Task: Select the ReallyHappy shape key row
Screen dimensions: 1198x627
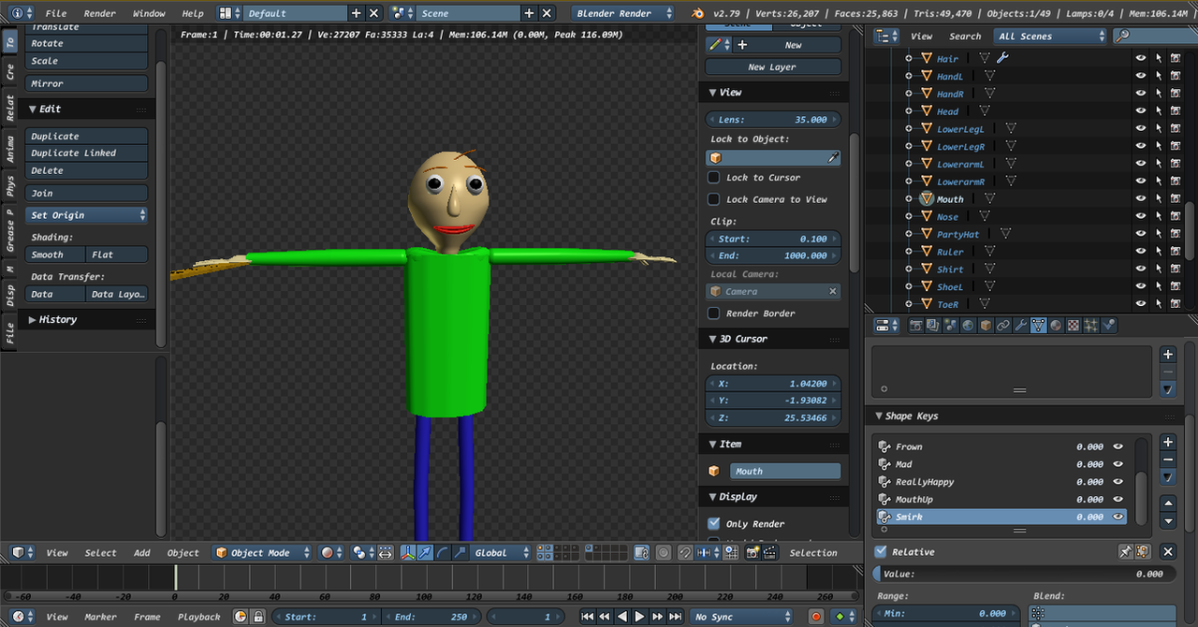Action: click(x=1001, y=482)
